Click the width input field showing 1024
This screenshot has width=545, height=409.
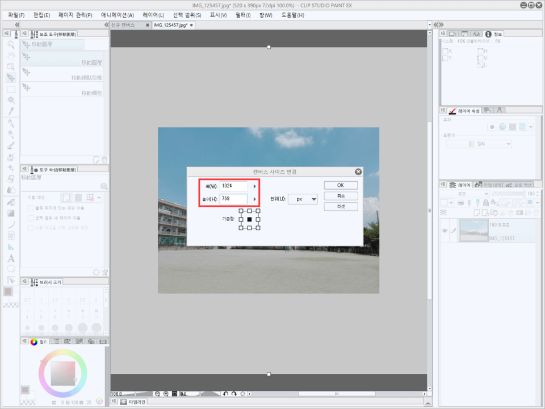[234, 186]
